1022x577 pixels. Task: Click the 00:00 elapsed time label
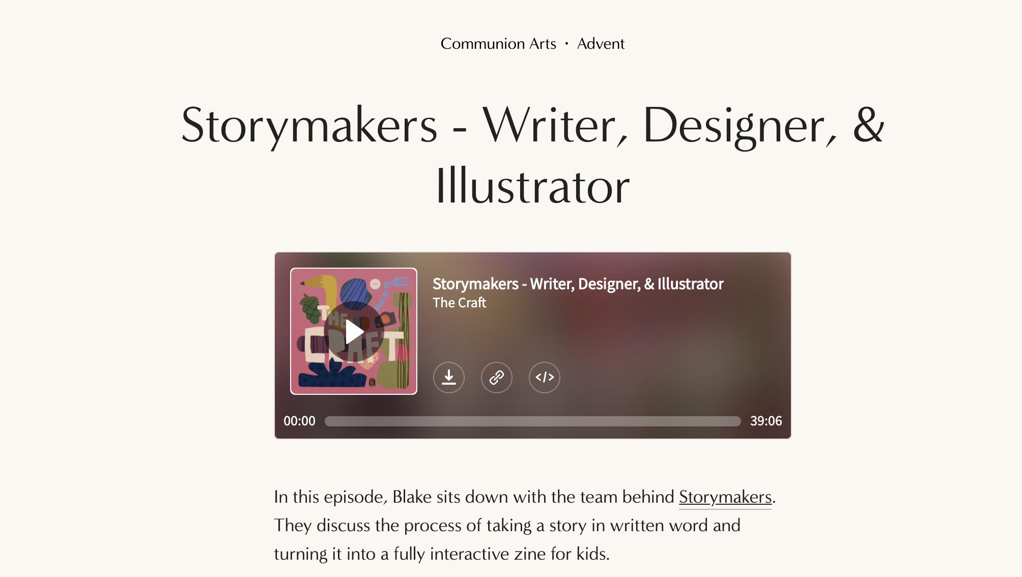pos(299,421)
